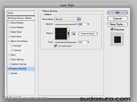Viewport: 137px width, 102px height.
Task: Create new preset from current pattern icon
Action: 74,34
